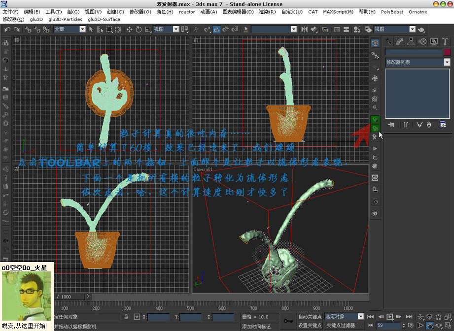Toggle Pin Stack in modifier panel
Image resolution: width=454 pixels, height=331 pixels.
click(x=391, y=125)
